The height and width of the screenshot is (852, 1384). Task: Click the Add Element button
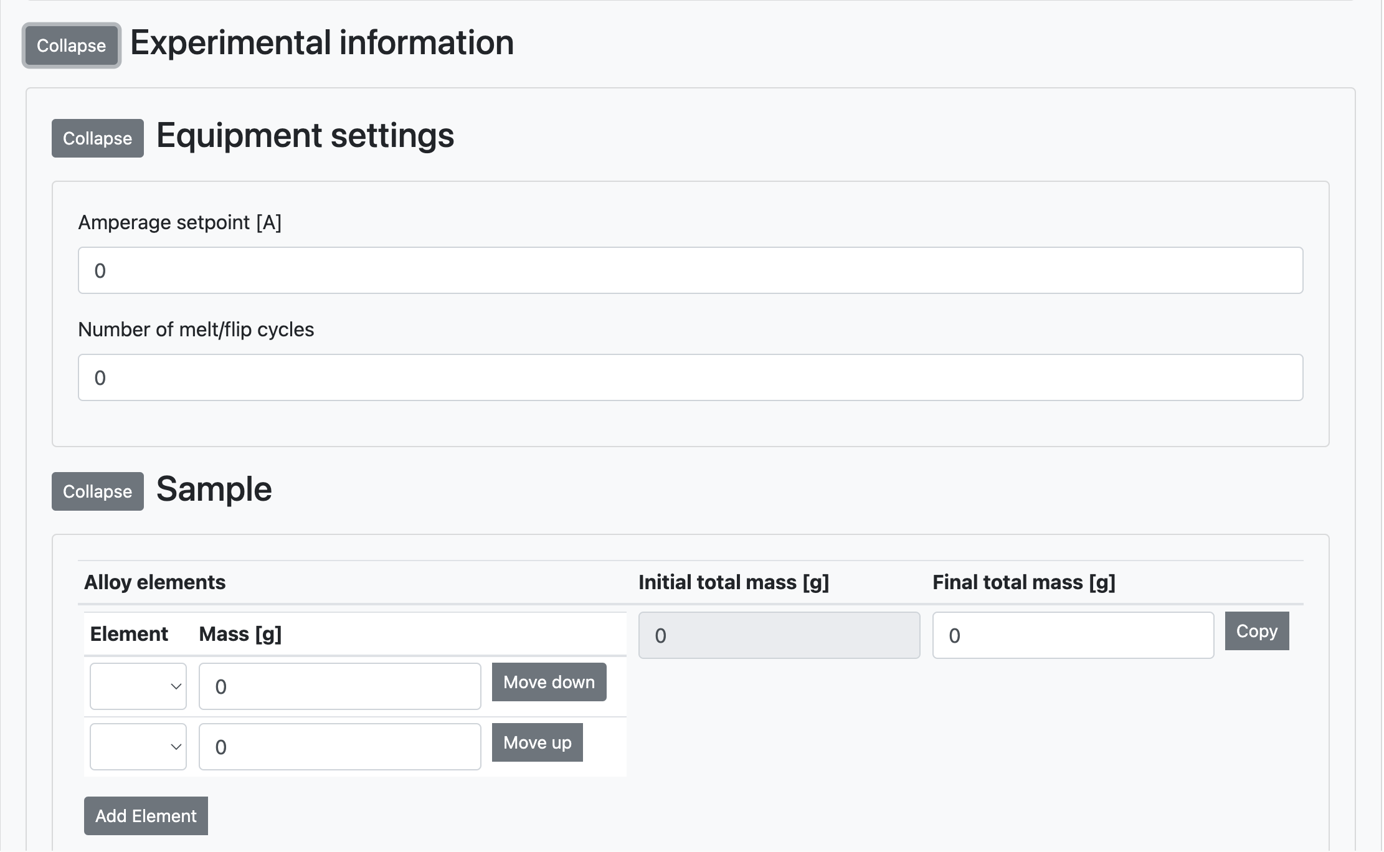[x=145, y=815]
